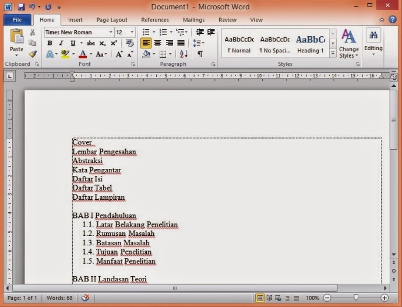Expand bullet library dropdown arrow

pyautogui.click(x=154, y=32)
